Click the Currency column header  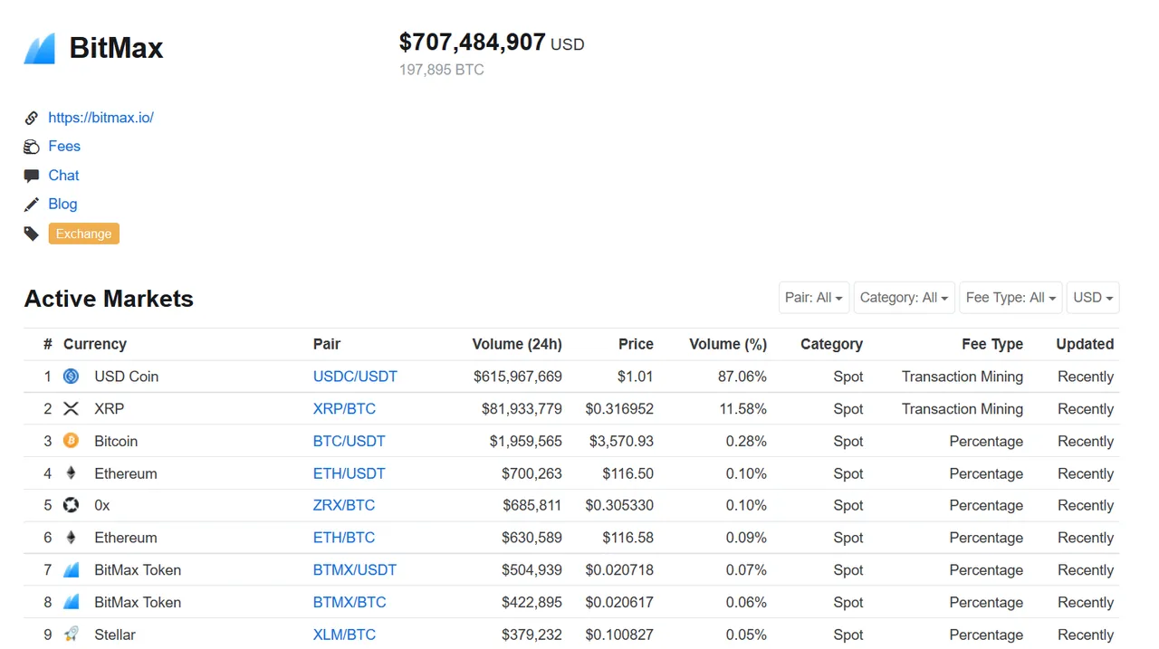pos(95,344)
